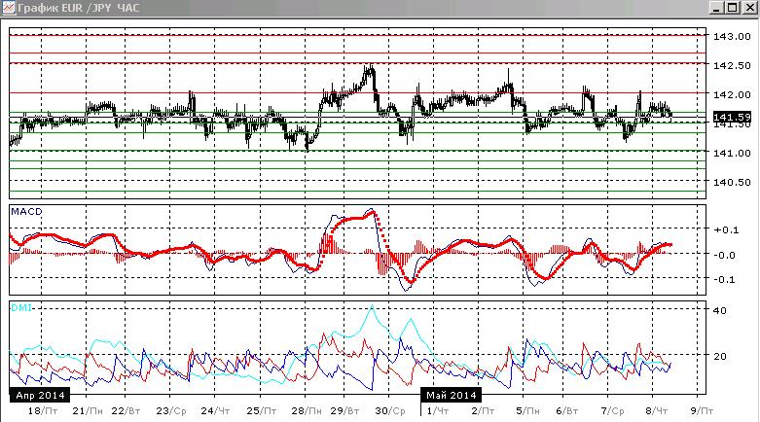Click the 'Апр 2014' month marker
The height and width of the screenshot is (422, 760).
point(40,396)
